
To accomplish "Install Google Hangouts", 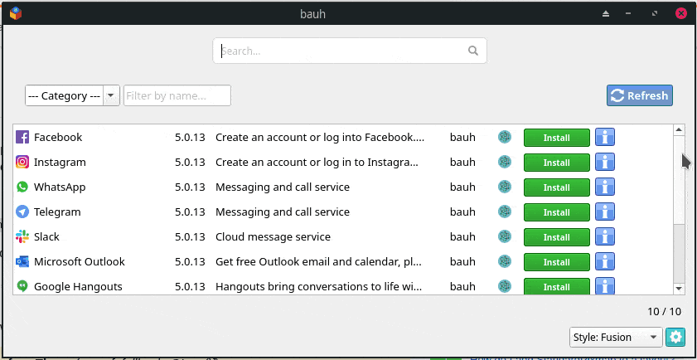I will 557,286.
